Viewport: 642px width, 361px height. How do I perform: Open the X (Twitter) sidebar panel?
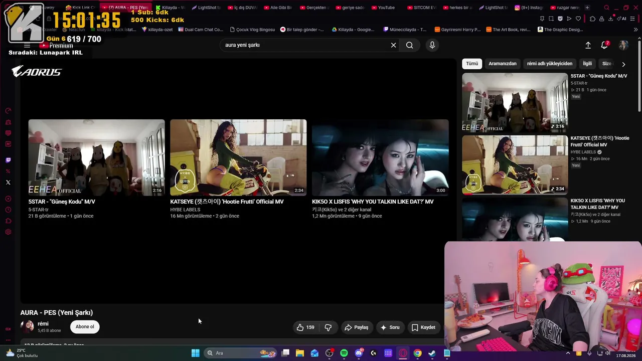pos(8,183)
